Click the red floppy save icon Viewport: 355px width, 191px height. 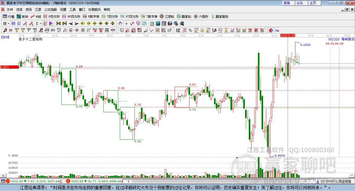170,24
